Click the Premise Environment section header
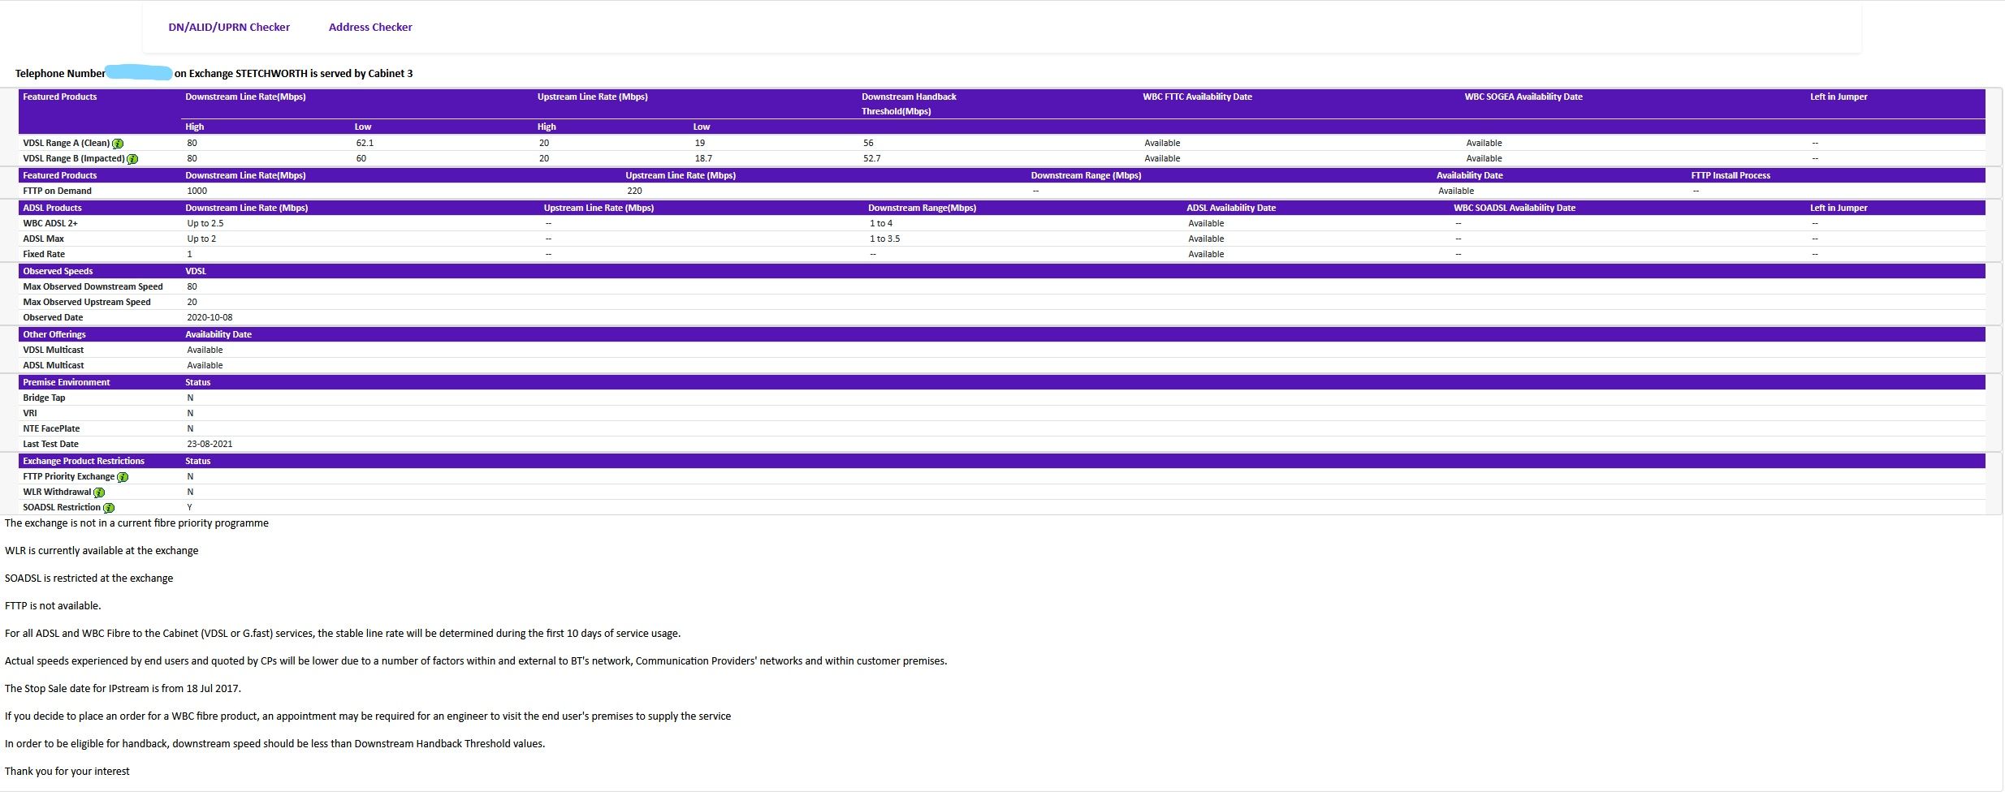This screenshot has height=800, width=2005. pyautogui.click(x=66, y=381)
